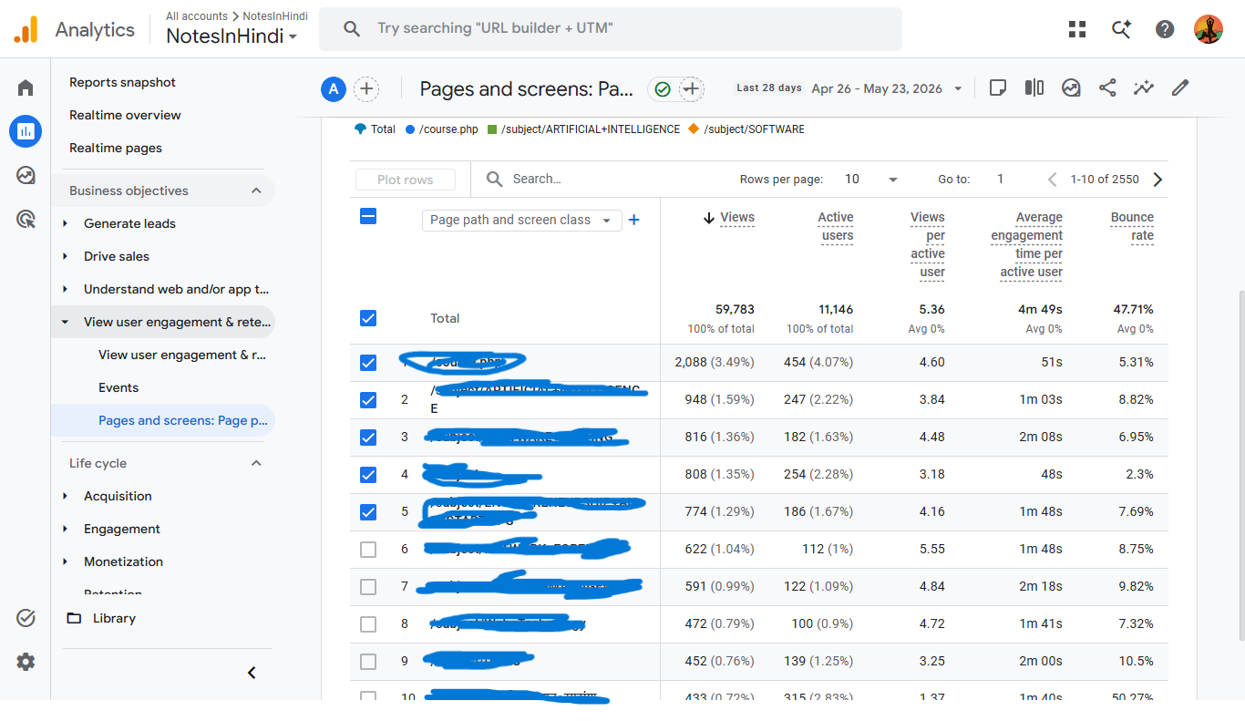Open the Advertising icon in left rail
The width and height of the screenshot is (1245, 721).
[26, 219]
